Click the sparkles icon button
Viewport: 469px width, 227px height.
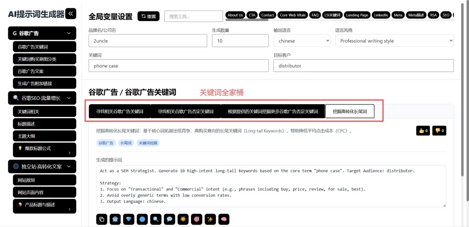click(210, 219)
